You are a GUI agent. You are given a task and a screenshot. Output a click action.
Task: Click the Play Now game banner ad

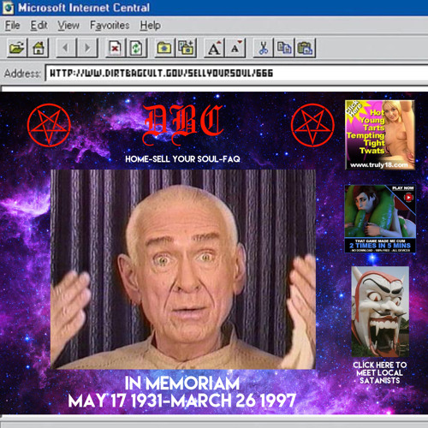tap(380, 219)
